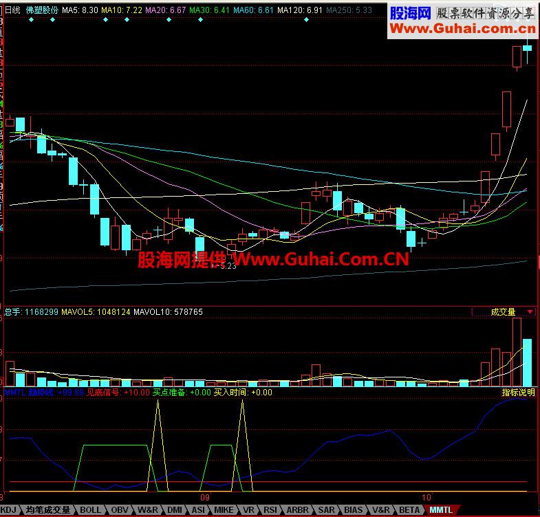Select the BETA indicator tab
The height and width of the screenshot is (517, 540).
coord(409,509)
